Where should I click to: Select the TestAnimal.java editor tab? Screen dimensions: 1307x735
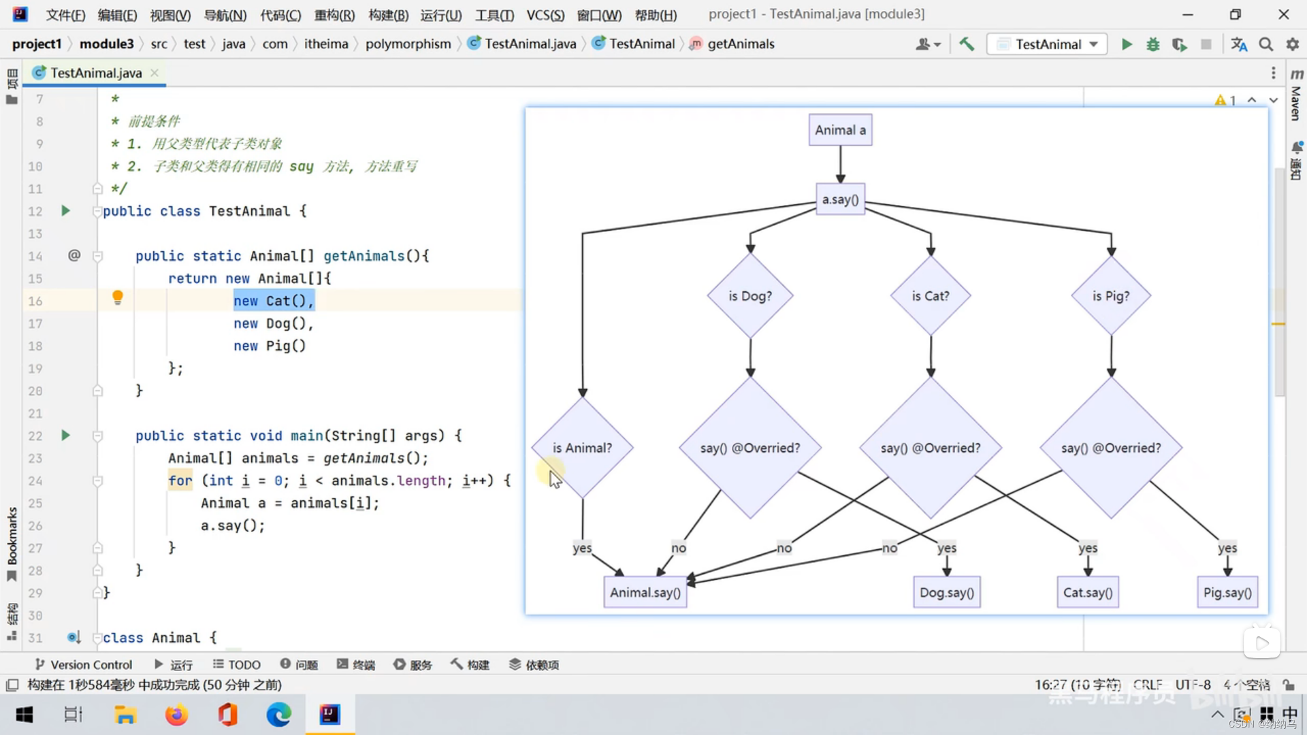(x=95, y=73)
